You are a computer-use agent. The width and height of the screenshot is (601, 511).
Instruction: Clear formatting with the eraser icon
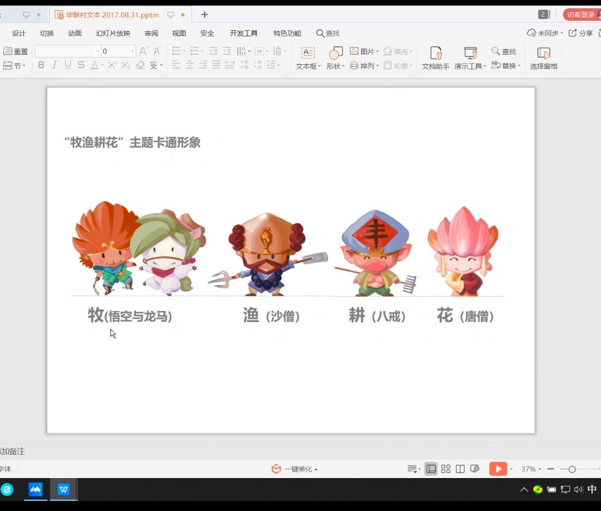point(140,65)
